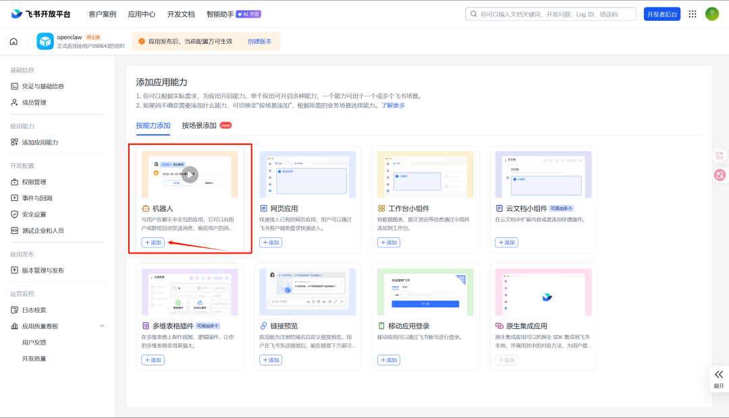Click the robot icon beside 机器人 title

click(146, 208)
